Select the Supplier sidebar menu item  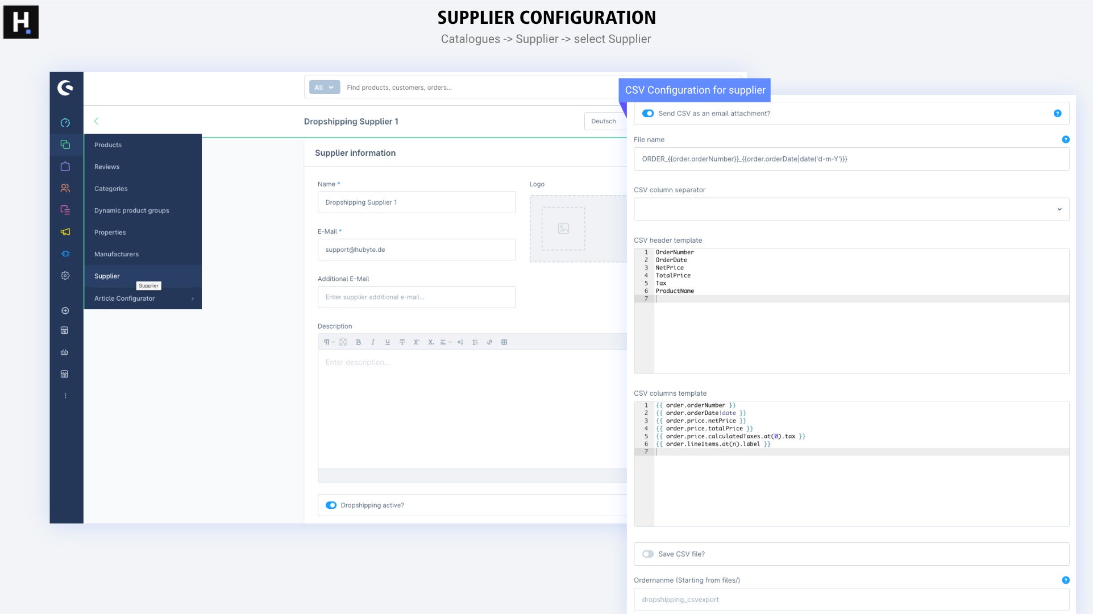[x=107, y=276]
